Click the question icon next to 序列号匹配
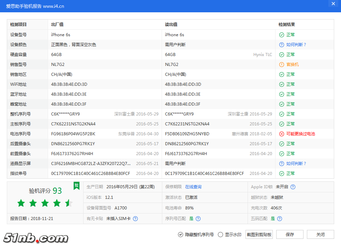 pos(198,218)
